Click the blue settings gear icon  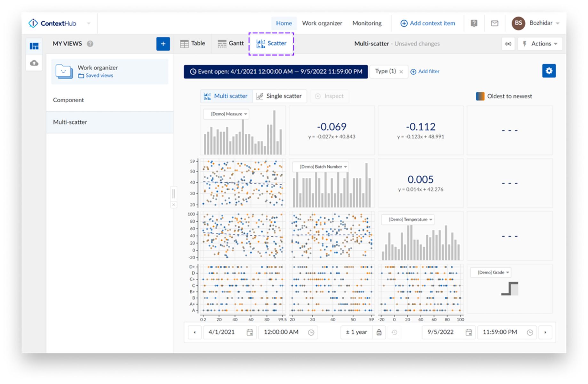(549, 71)
